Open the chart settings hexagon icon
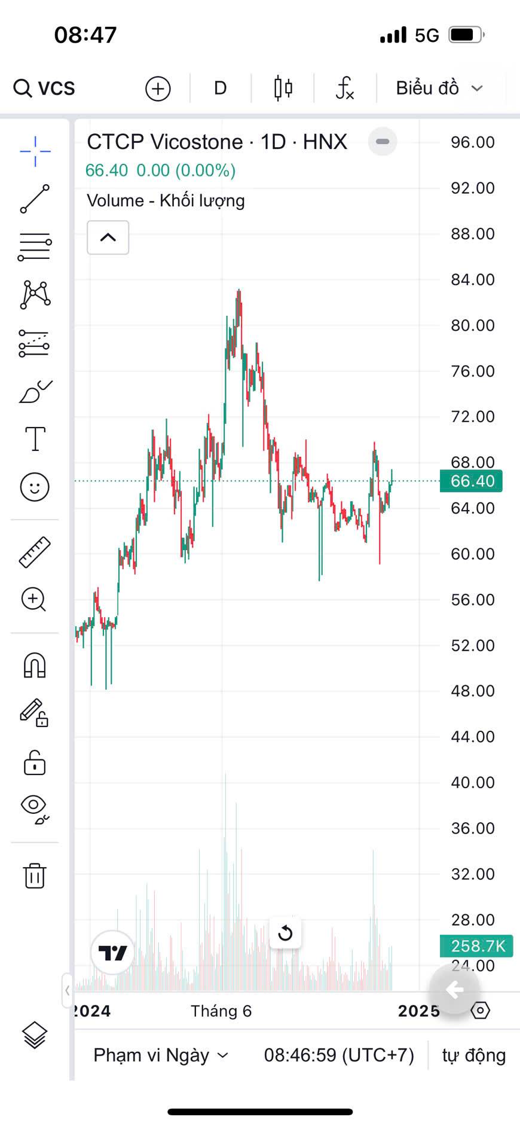The image size is (520, 1126). coord(481,1011)
